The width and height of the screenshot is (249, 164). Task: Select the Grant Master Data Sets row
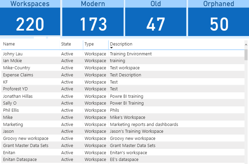coord(26,145)
